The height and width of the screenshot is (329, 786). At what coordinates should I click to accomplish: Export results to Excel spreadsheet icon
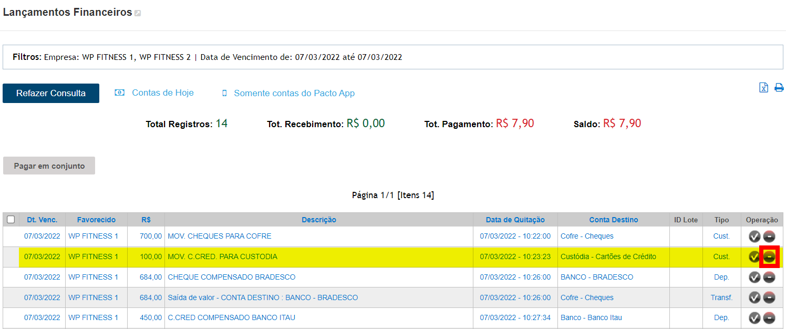(763, 88)
